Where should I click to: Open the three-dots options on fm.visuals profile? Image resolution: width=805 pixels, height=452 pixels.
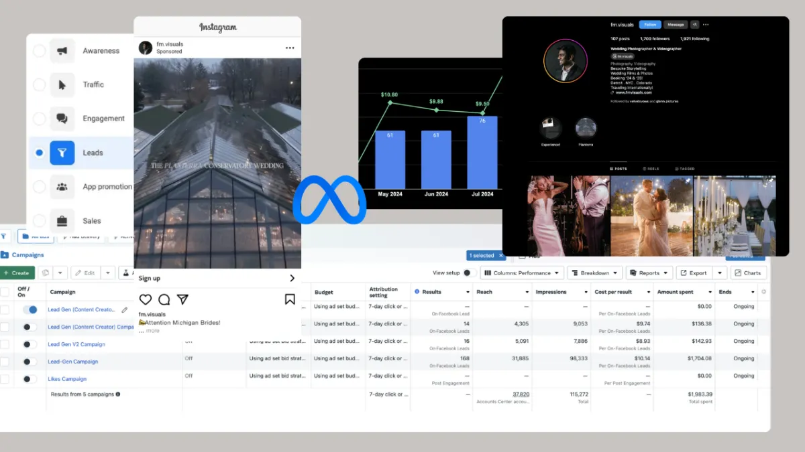point(706,25)
